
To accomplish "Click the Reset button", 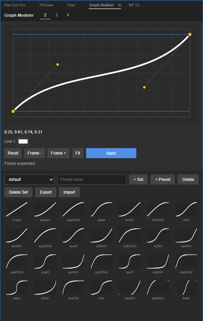I will [x=13, y=153].
